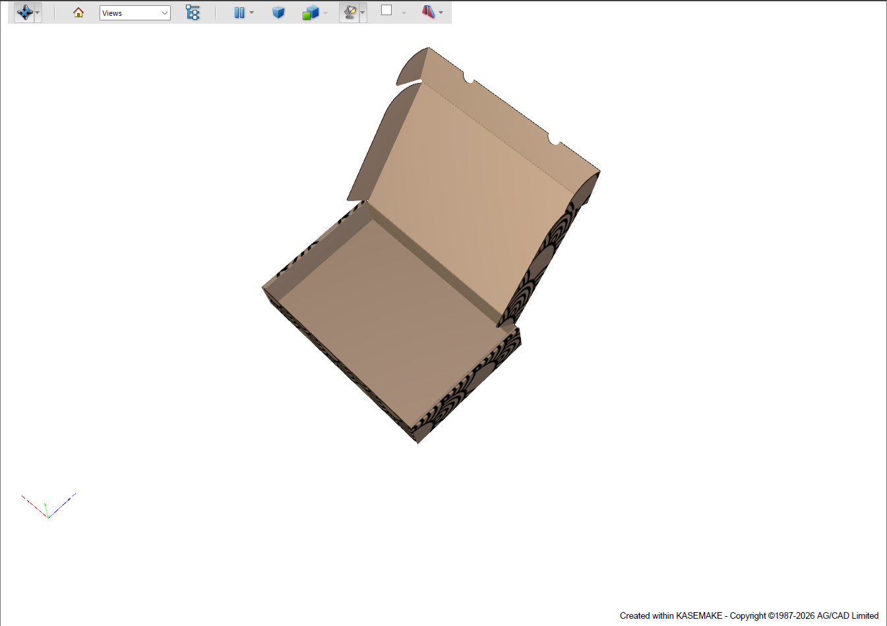Click the XYZ axis orientation indicator
Image resolution: width=887 pixels, height=626 pixels.
pos(49,505)
